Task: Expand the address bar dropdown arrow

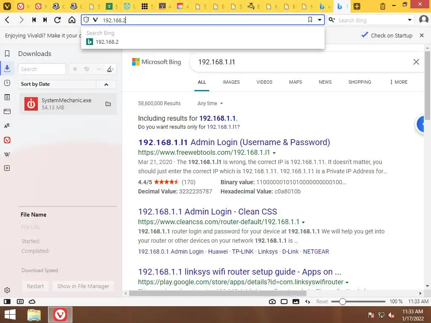Action: point(320,20)
